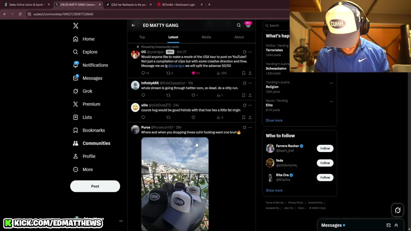The image size is (411, 231).
Task: Open the More menu in sidebar
Action: [83, 169]
